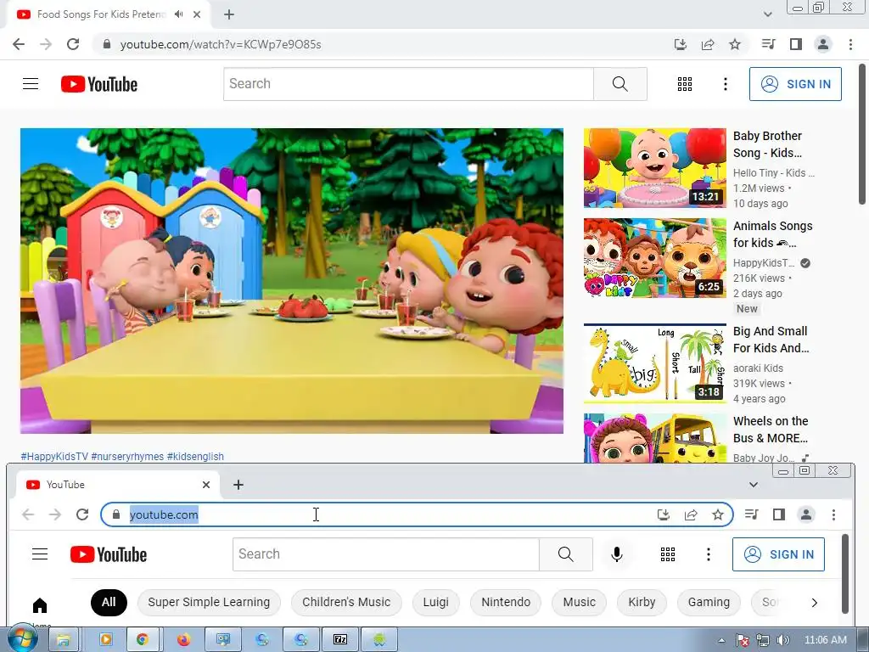Select the Luigi chip
This screenshot has height=652, width=869.
pyautogui.click(x=436, y=602)
